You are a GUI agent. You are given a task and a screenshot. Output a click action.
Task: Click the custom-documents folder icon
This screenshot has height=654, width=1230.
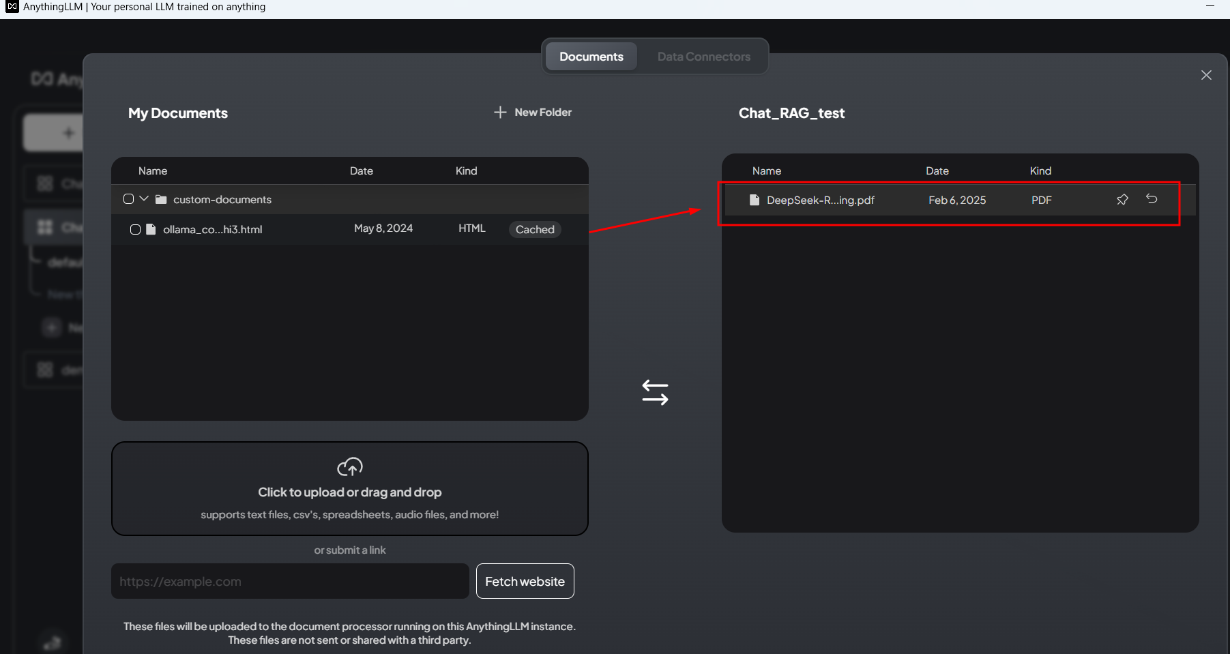161,199
